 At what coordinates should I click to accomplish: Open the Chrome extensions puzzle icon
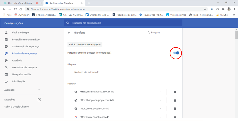point(223,9)
